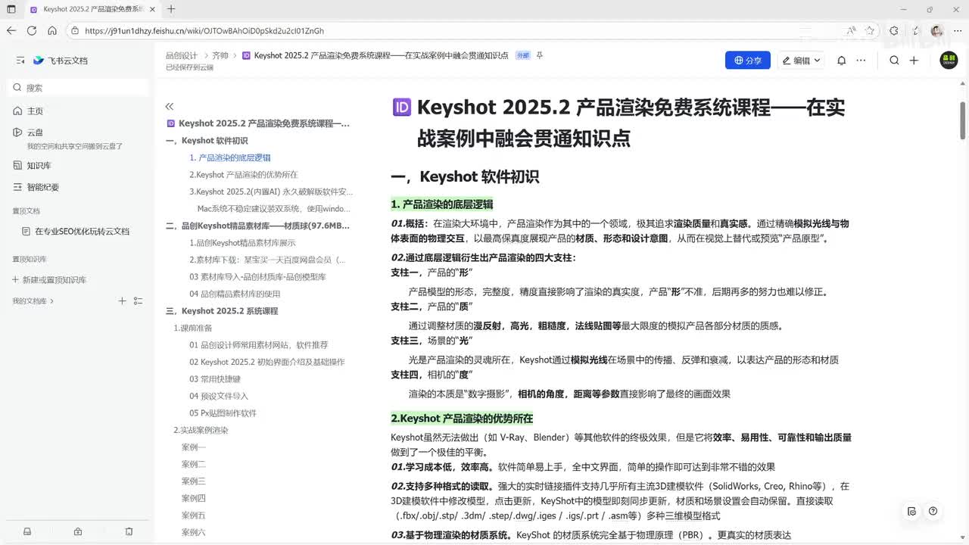
Task: Toggle browser read-aloud icon in address bar
Action: click(852, 31)
